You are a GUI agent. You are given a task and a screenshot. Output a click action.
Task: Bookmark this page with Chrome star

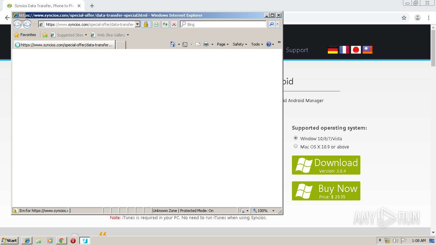pyautogui.click(x=404, y=18)
